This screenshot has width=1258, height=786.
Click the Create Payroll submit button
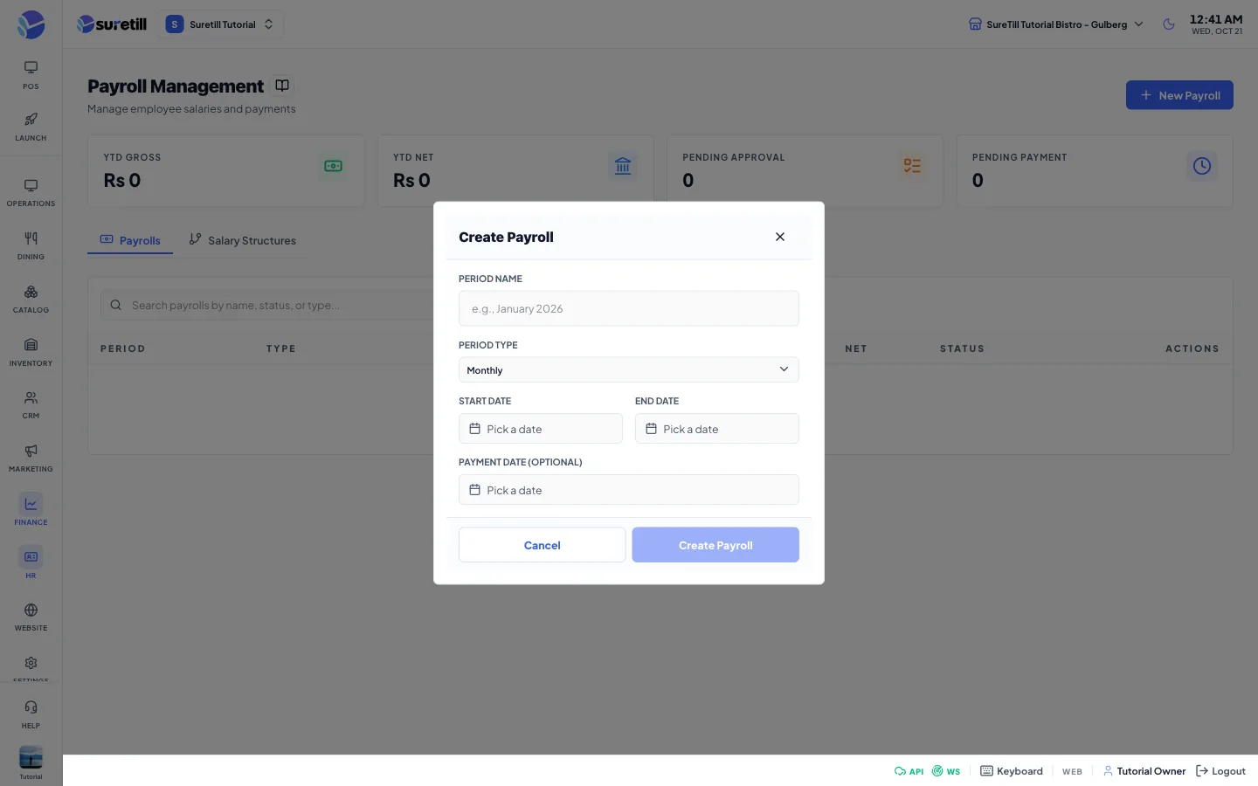coord(715,545)
